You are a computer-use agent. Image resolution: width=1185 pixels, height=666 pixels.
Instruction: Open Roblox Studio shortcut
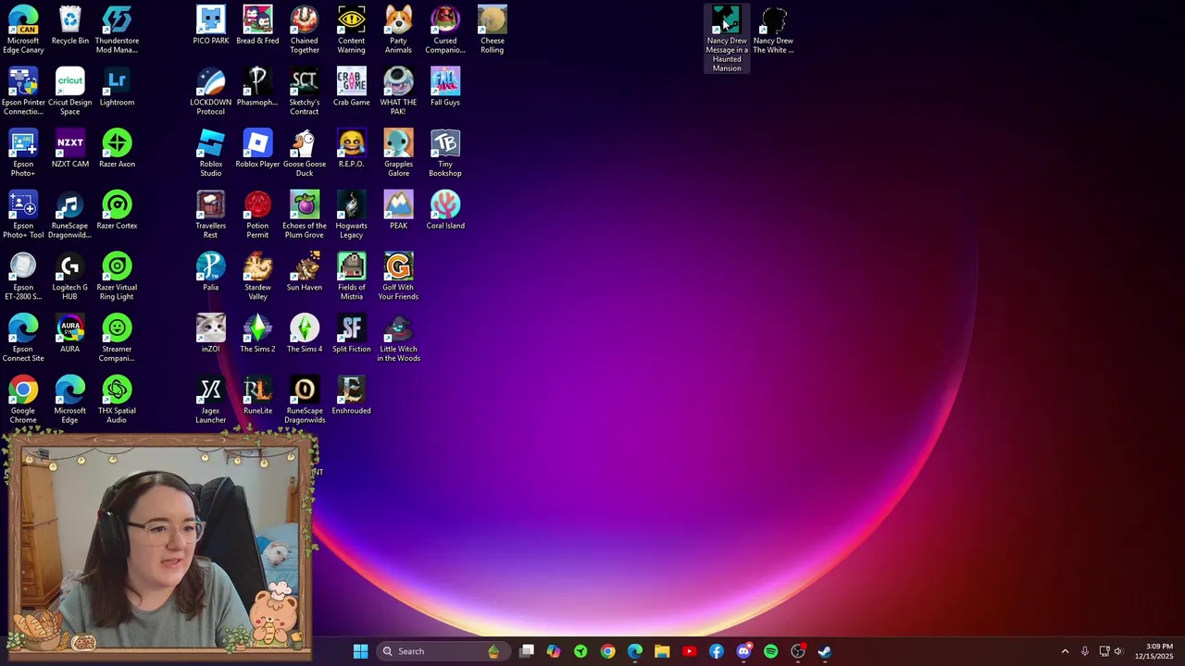click(x=210, y=154)
